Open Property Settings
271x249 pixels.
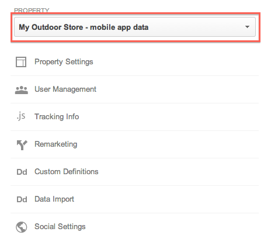[64, 62]
